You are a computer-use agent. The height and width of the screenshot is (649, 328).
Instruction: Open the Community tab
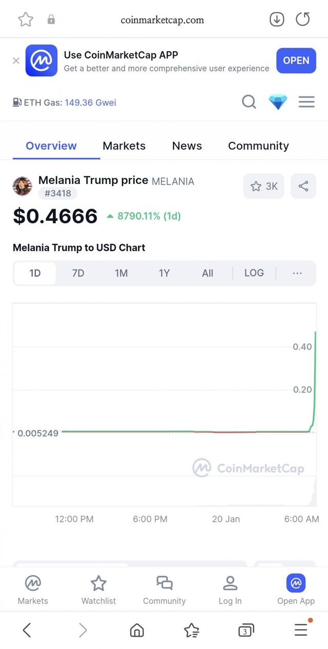[x=258, y=146]
